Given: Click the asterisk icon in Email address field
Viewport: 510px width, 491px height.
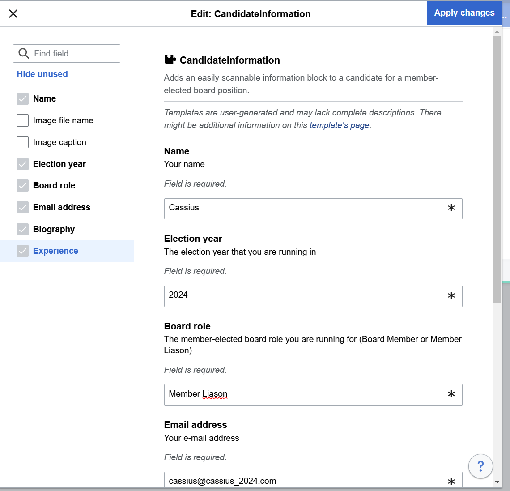Looking at the screenshot, I should point(451,482).
